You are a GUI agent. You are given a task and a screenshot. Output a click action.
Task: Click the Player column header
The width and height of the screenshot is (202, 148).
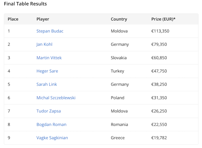(x=43, y=19)
